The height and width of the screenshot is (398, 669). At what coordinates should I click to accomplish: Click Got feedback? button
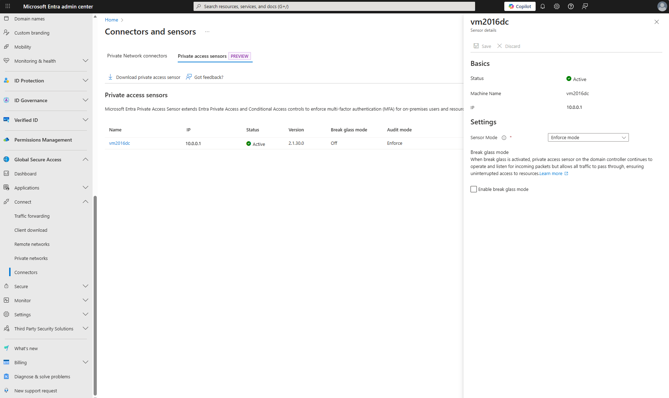point(204,77)
